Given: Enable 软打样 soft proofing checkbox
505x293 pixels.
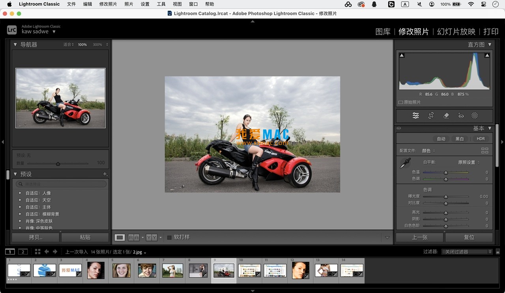Looking at the screenshot, I should (x=169, y=237).
